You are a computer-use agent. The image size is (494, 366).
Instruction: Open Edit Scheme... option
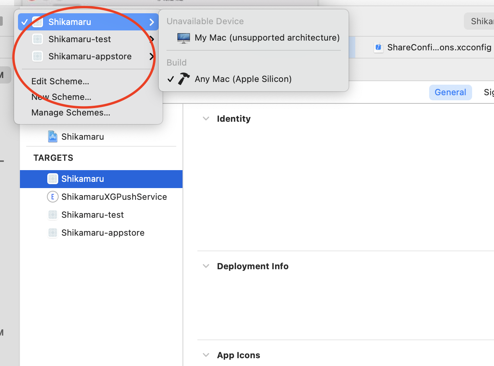[x=60, y=81]
